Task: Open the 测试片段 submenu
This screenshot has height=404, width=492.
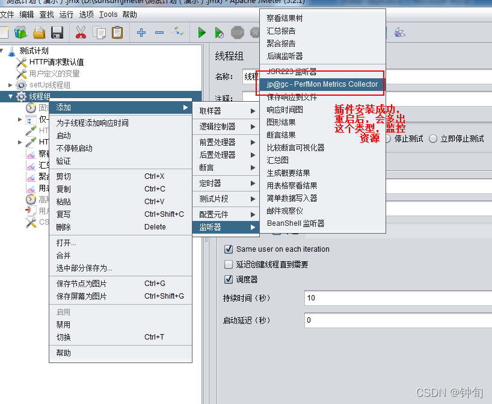Action: (x=226, y=199)
